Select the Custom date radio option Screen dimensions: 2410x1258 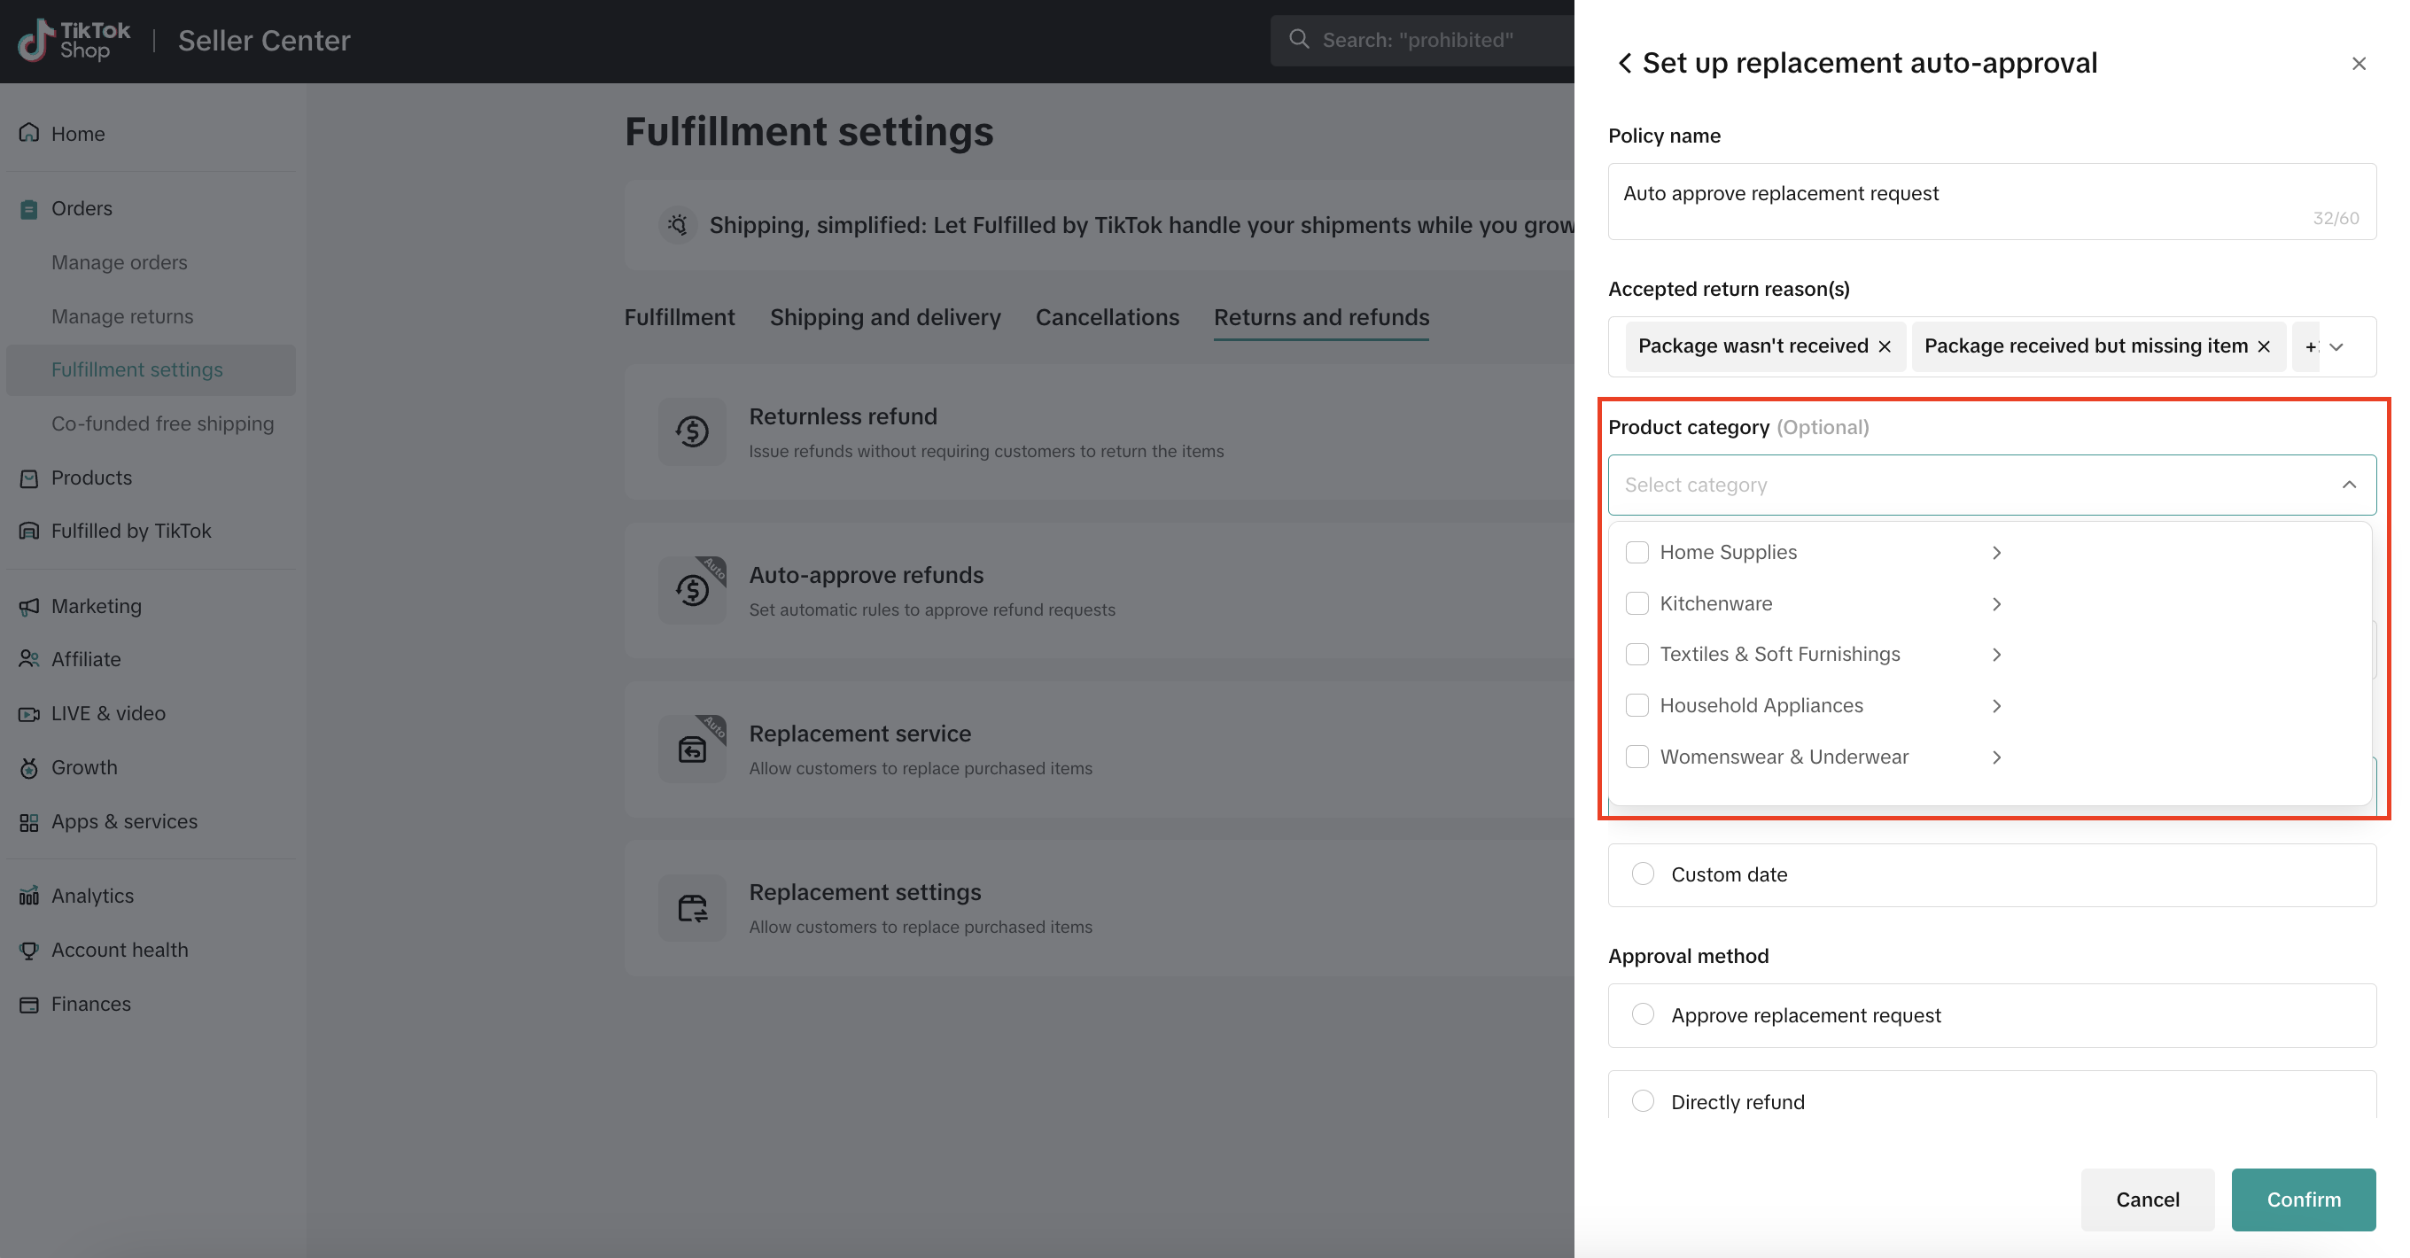pyautogui.click(x=1643, y=874)
